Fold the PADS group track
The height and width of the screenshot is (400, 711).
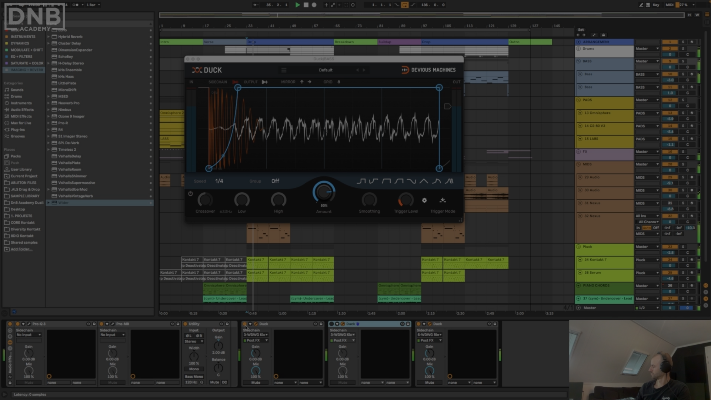click(x=578, y=100)
